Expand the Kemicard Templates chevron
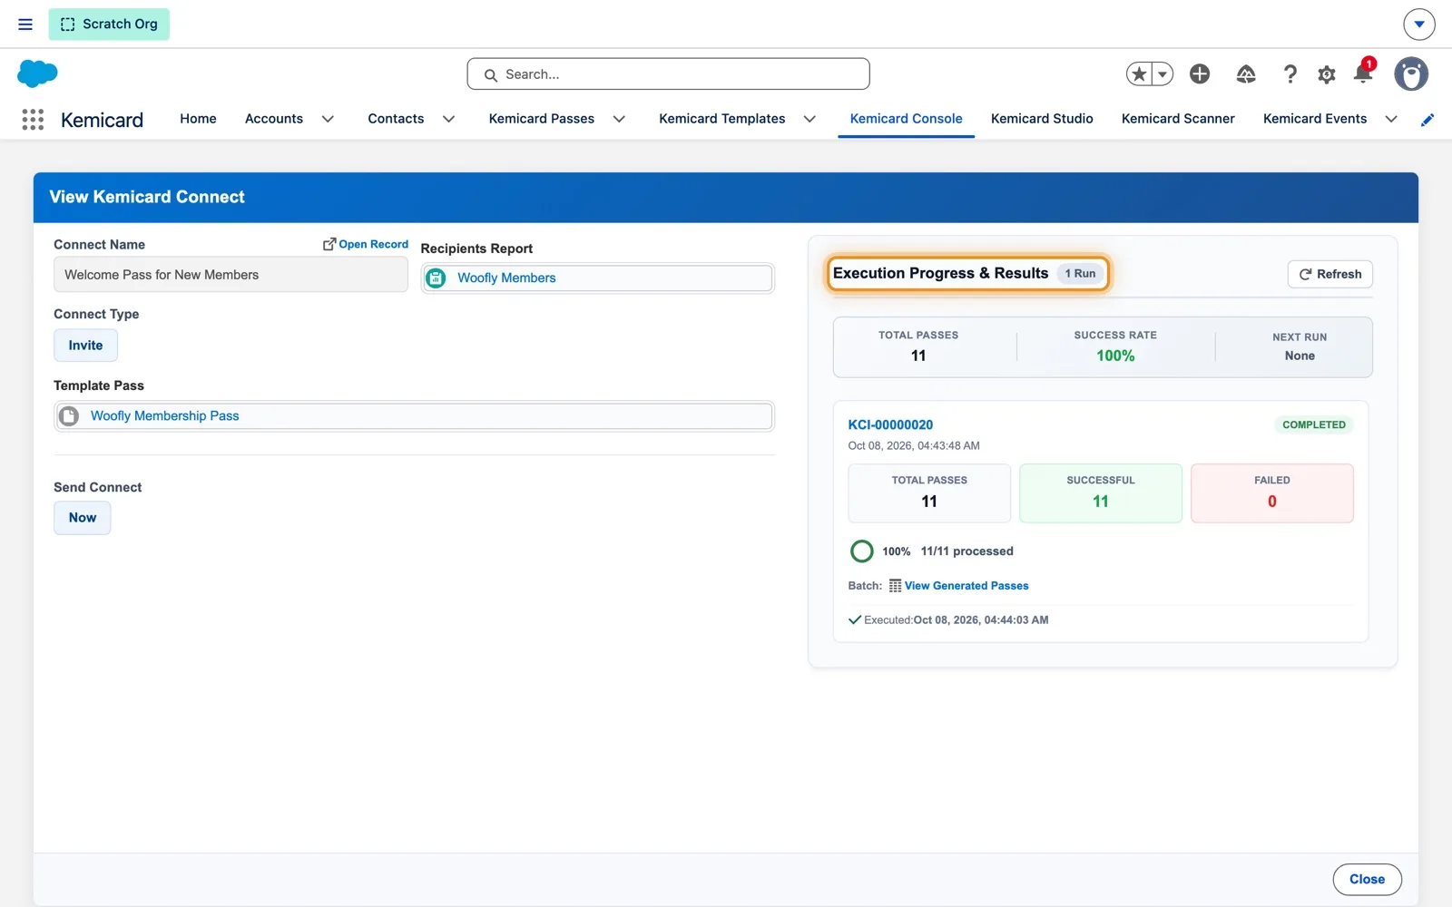The height and width of the screenshot is (907, 1452). (x=809, y=119)
